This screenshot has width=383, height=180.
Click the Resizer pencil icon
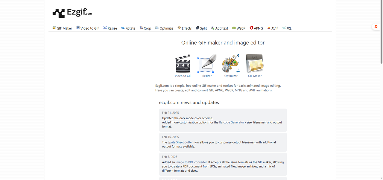coord(207,63)
